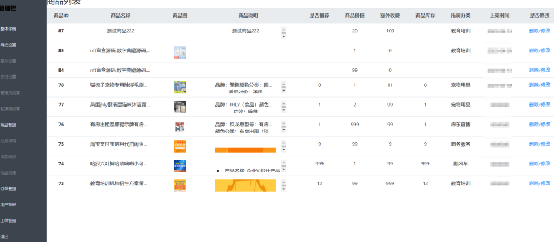Viewport: 554px width, 242px height.
Task: Click description scroll-up arrow in row 76
Action: point(283,123)
